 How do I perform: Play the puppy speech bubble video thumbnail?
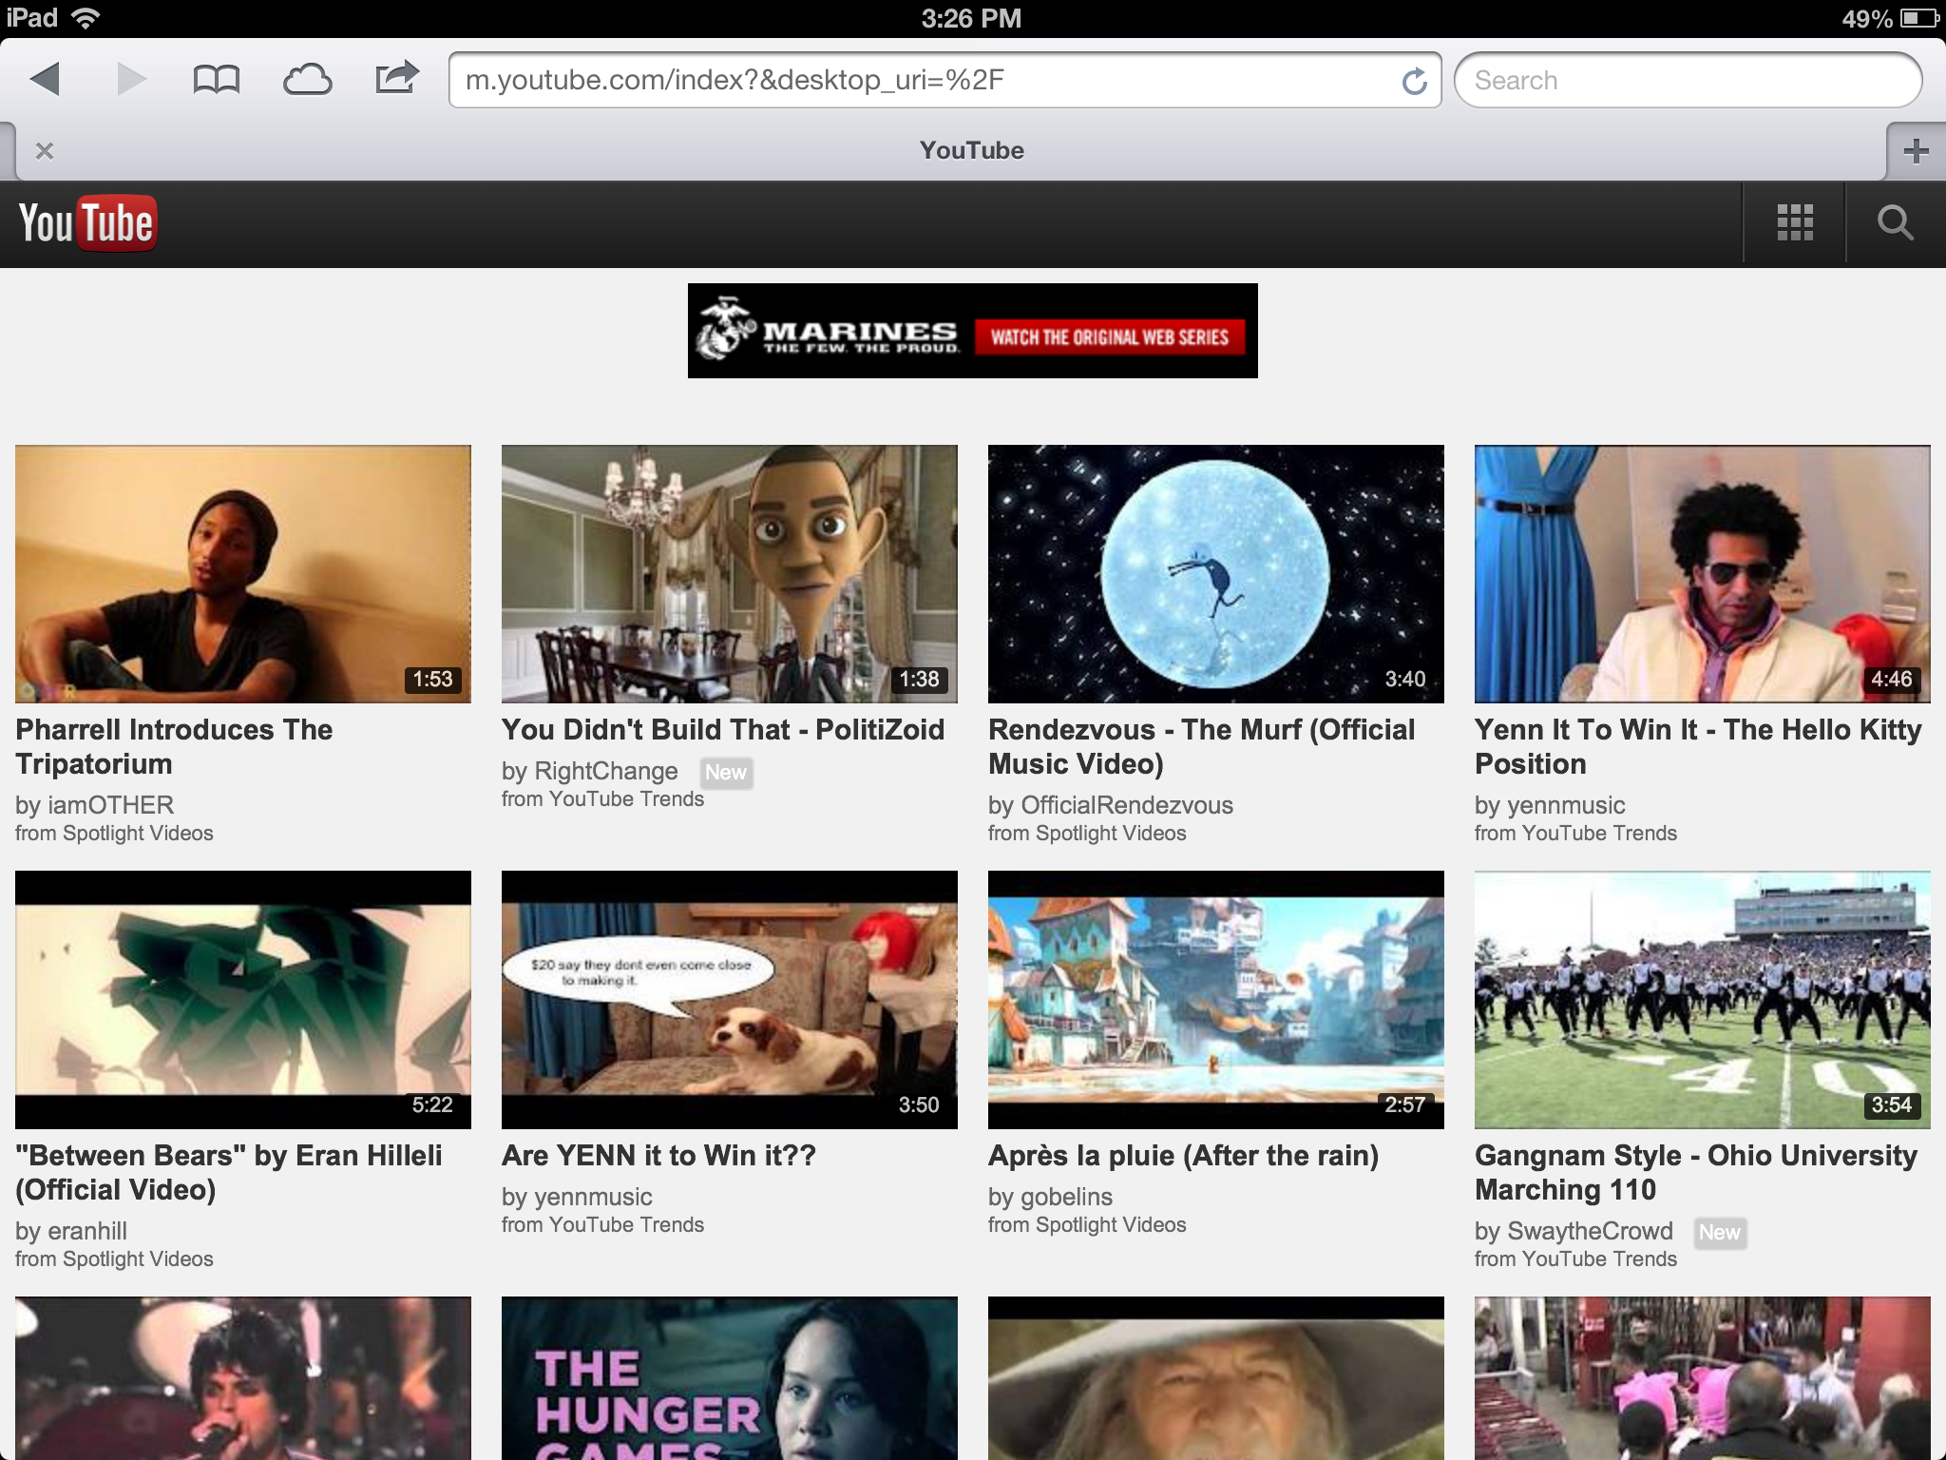coord(730,1000)
